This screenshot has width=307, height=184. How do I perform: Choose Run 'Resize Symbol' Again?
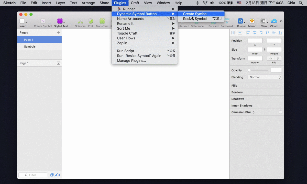pyautogui.click(x=145, y=56)
